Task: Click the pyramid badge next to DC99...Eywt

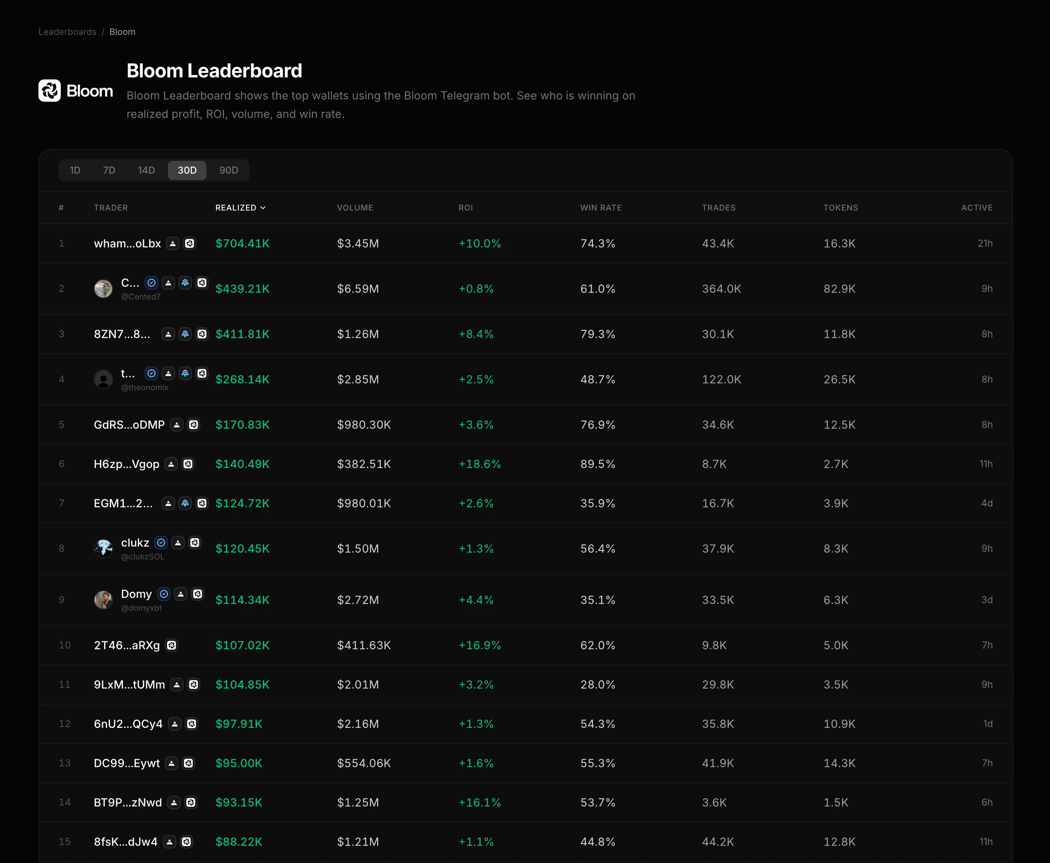Action: [x=172, y=763]
